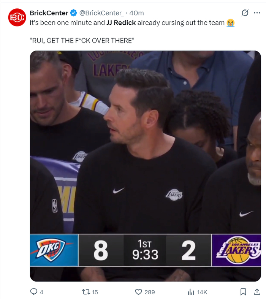Image resolution: width=266 pixels, height=299 pixels.
Task: Share the post via the upload arrow icon
Action: (256, 292)
